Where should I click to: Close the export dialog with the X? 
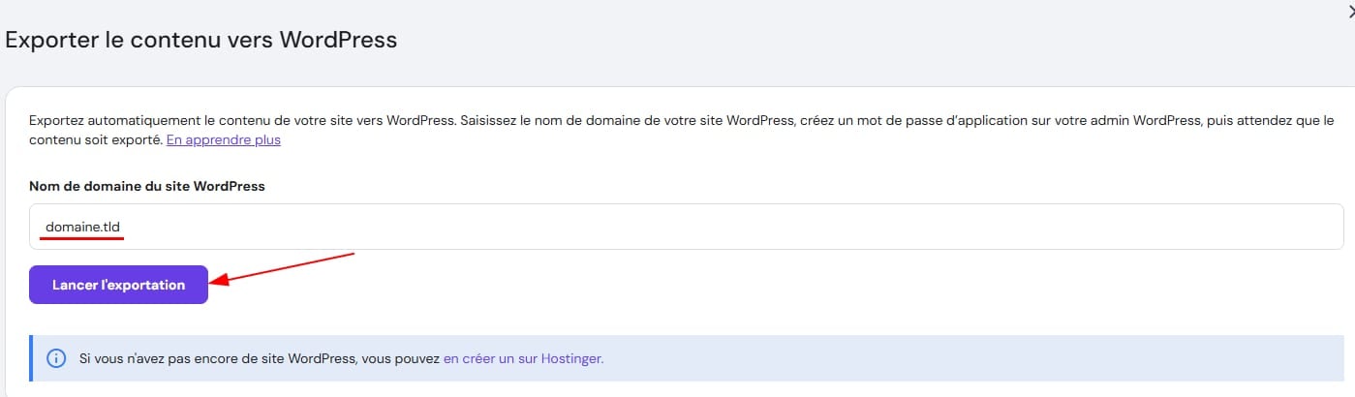[1349, 10]
